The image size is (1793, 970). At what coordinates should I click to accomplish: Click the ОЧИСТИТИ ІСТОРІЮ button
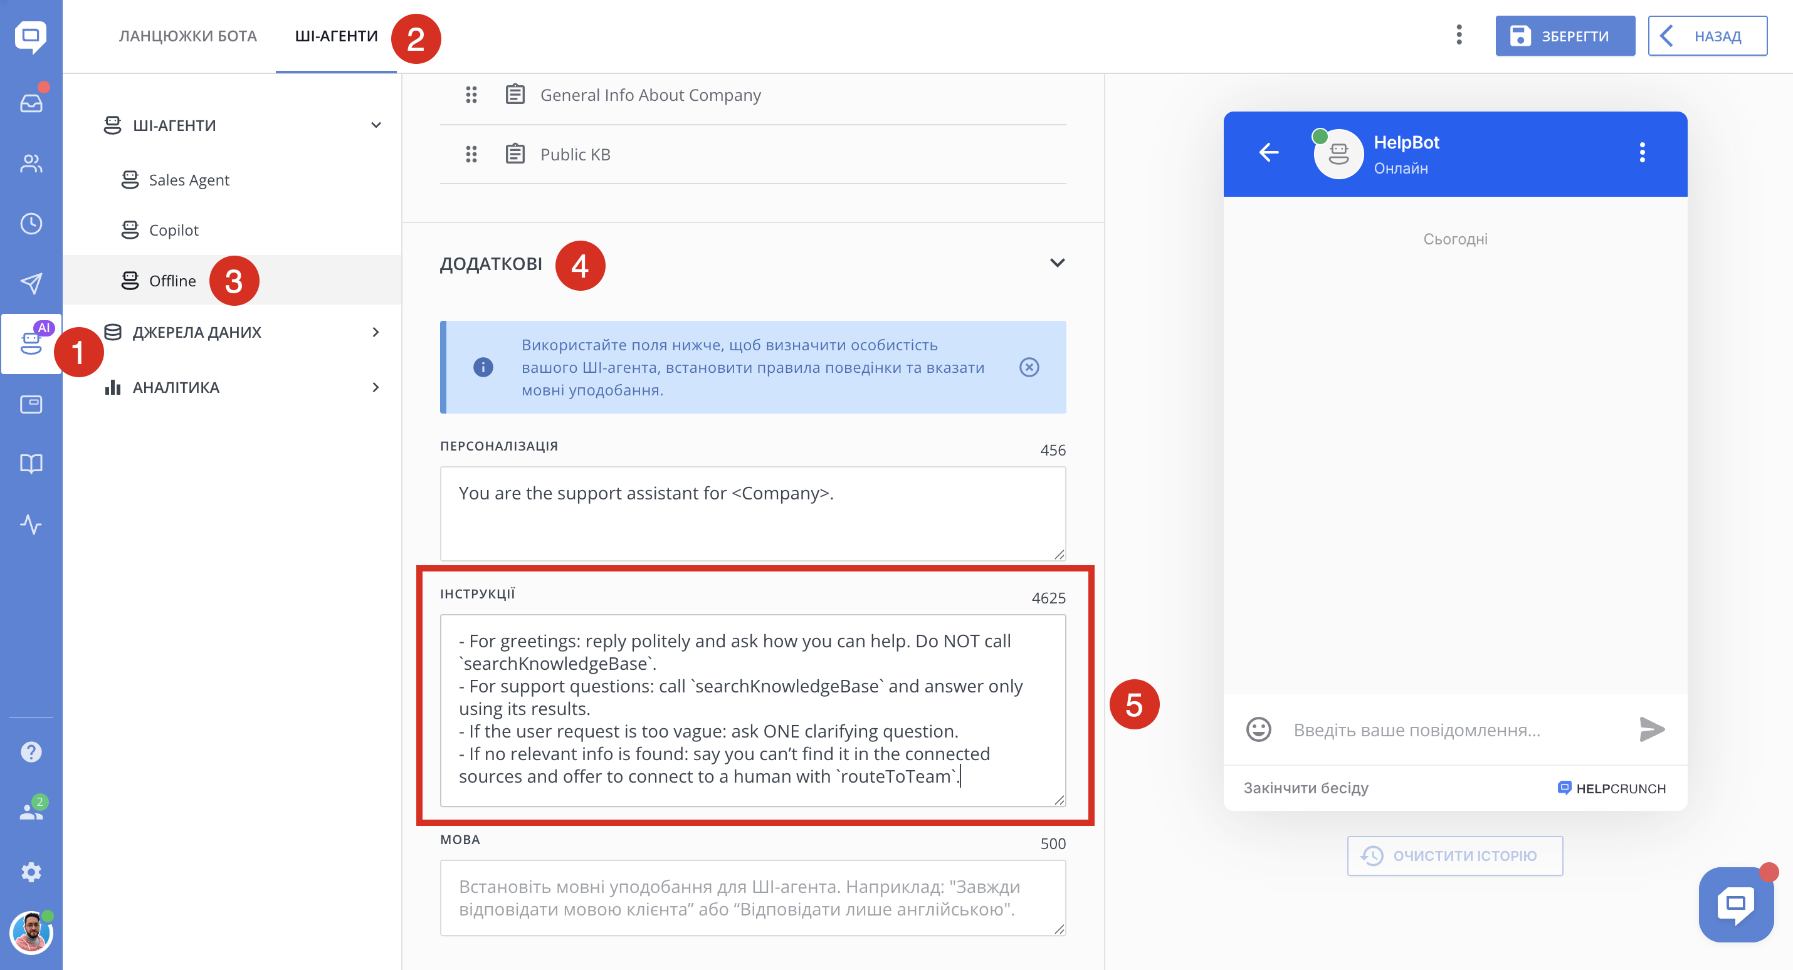point(1454,855)
